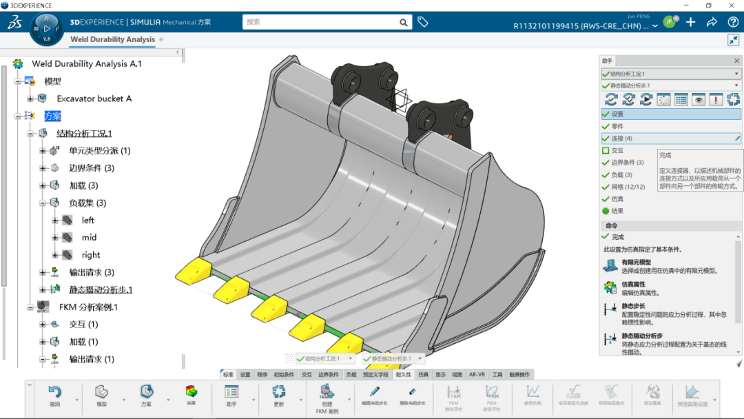This screenshot has width=744, height=419.
Task: Close the 助手 assistant panel
Action: [736, 61]
